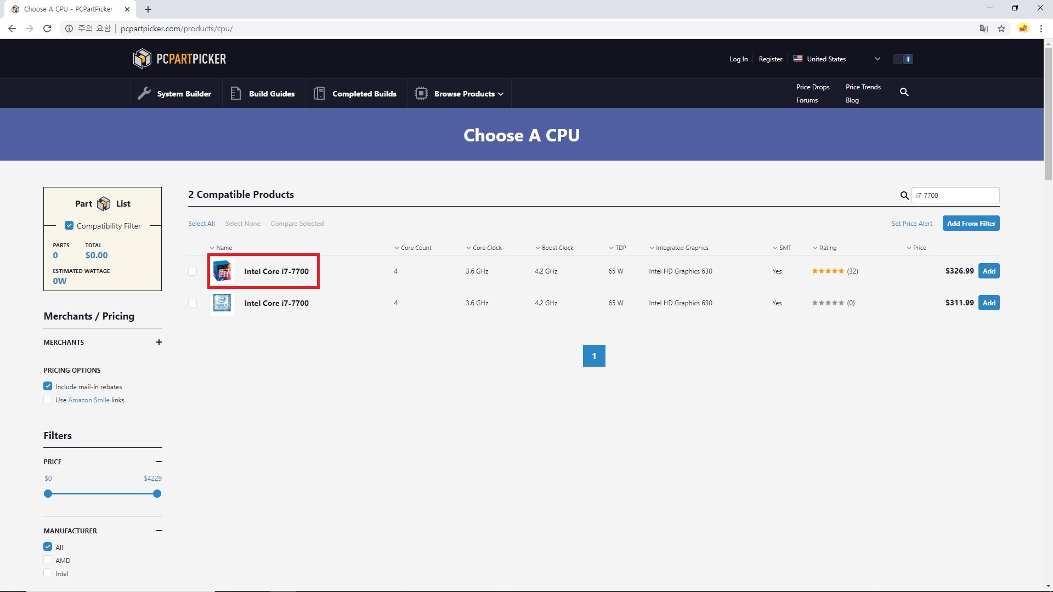Viewport: 1053px width, 592px height.
Task: Open the site search magnifier in navigation
Action: pos(904,92)
